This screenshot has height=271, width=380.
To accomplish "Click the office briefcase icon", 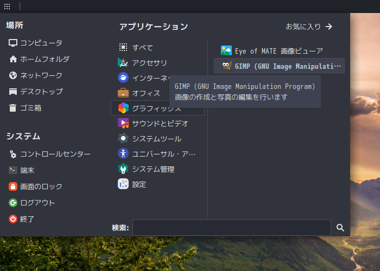I will (123, 93).
